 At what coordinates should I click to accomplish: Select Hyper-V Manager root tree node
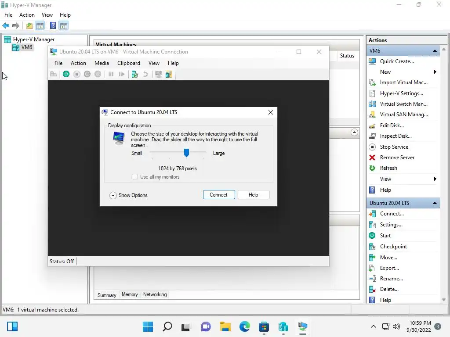click(x=29, y=39)
